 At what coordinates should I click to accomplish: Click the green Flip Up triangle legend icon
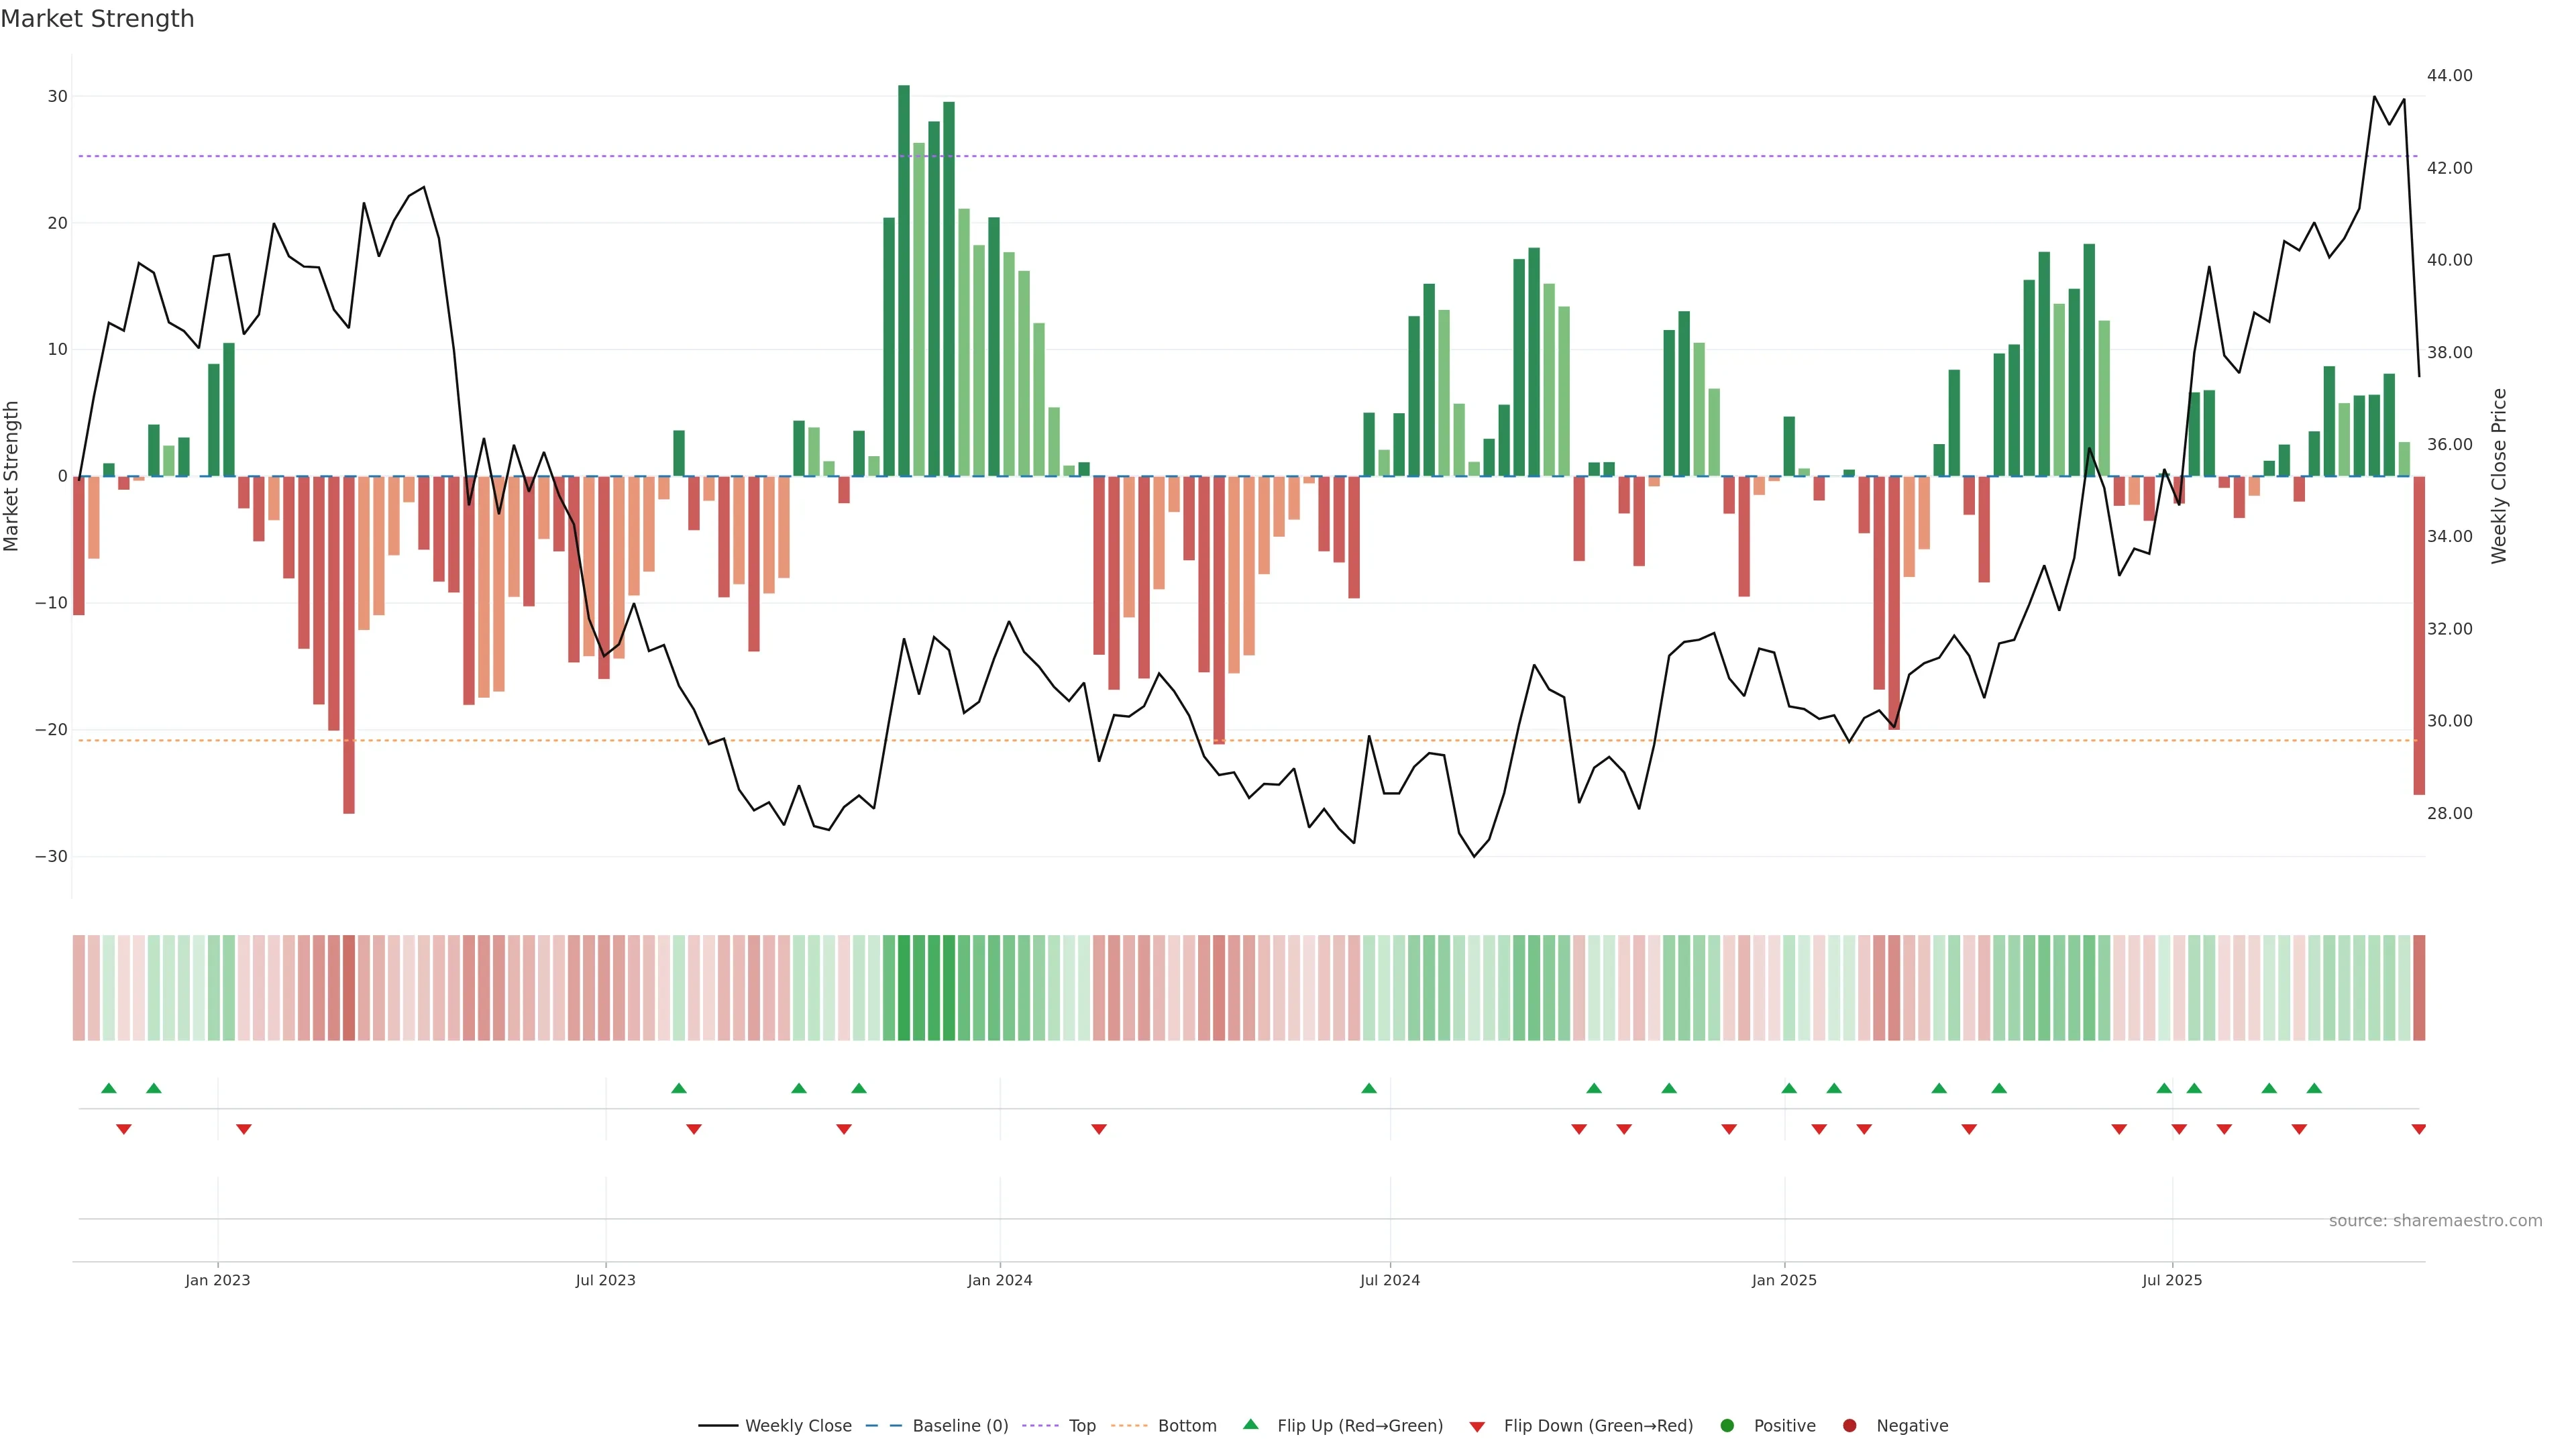(1250, 1424)
